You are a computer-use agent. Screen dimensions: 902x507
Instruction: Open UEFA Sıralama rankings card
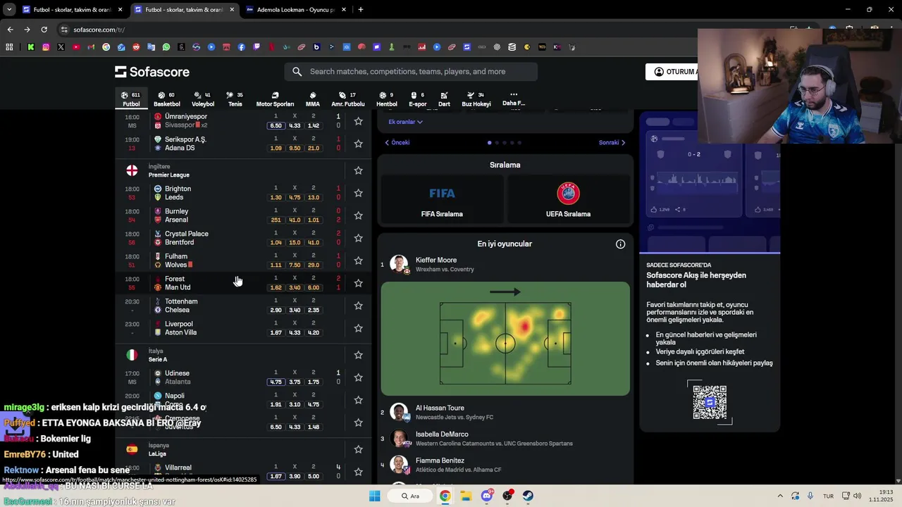[568, 199]
